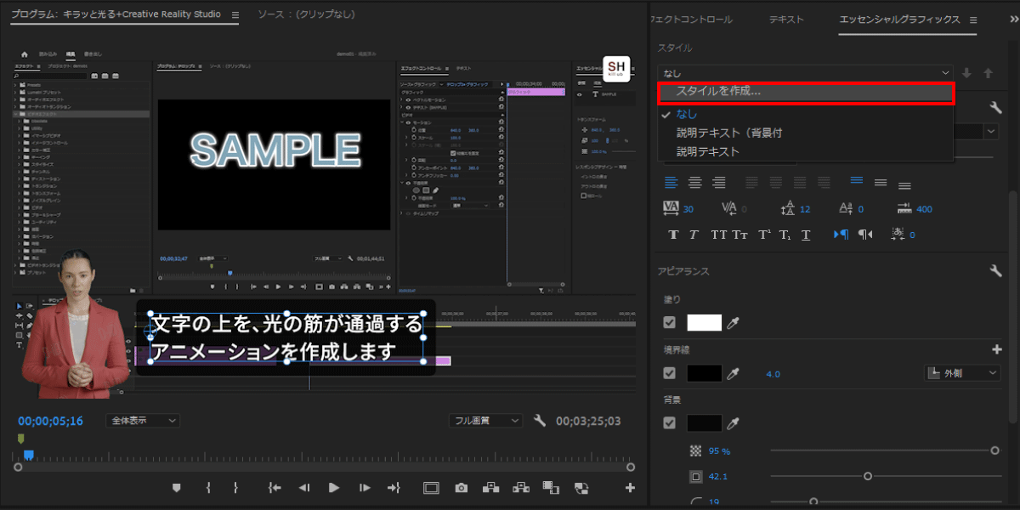Click the stroke width value 4.0

(x=773, y=374)
